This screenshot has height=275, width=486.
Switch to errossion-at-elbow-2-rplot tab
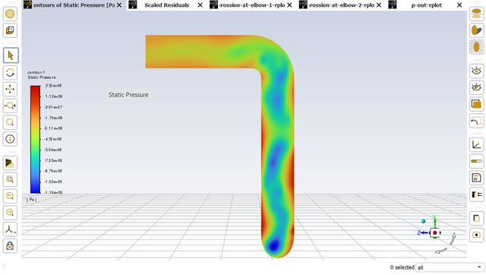(x=342, y=5)
